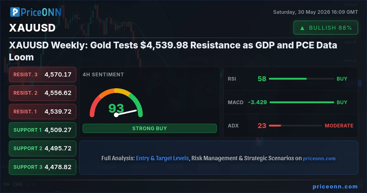
Task: Select the RESIST. 2 level 4,556.62
Action: [x=43, y=93]
